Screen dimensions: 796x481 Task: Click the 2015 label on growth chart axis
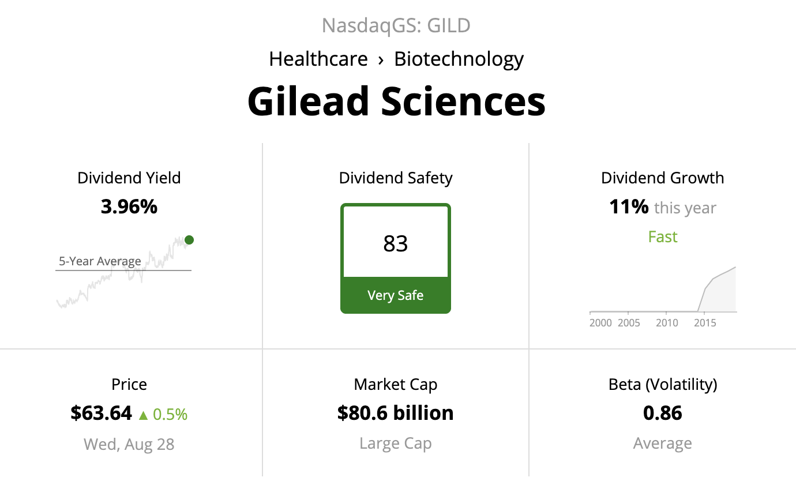(x=705, y=322)
